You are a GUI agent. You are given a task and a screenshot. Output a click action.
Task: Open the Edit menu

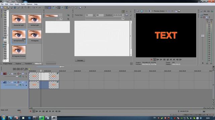[x=6, y=4]
